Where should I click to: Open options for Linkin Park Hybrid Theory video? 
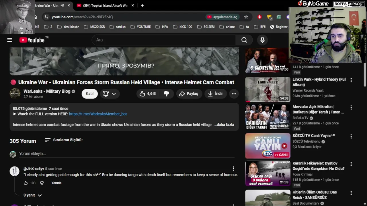pyautogui.click(x=351, y=80)
